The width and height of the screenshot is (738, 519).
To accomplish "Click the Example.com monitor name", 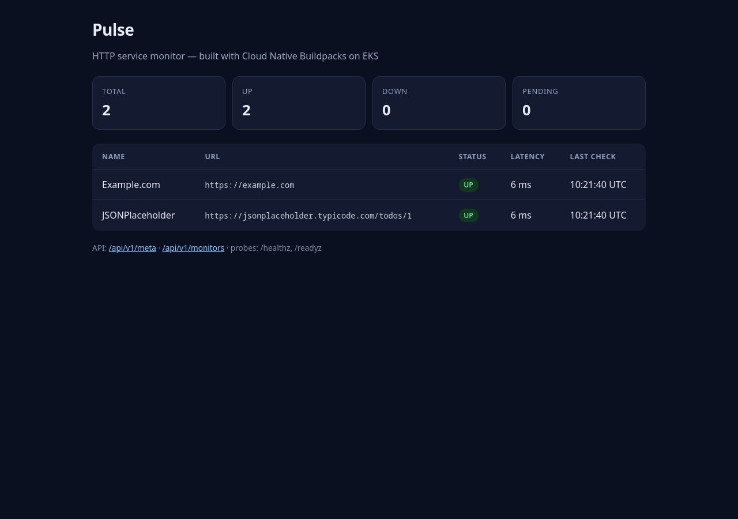I will (x=131, y=185).
